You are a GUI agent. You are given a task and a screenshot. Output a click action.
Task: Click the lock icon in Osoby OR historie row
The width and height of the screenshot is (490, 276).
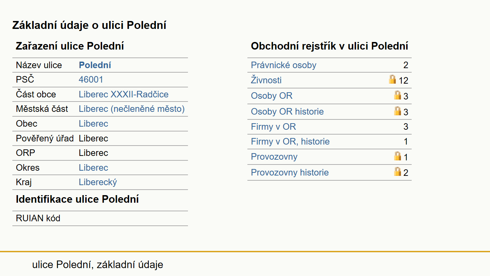click(398, 111)
